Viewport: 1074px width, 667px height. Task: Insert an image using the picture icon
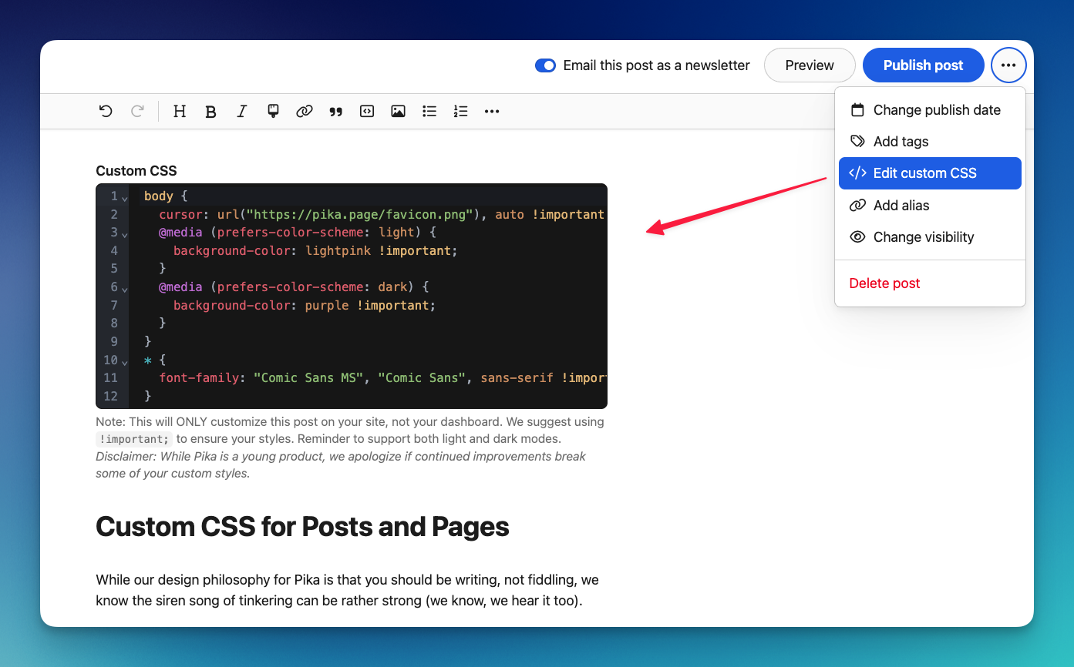tap(398, 111)
